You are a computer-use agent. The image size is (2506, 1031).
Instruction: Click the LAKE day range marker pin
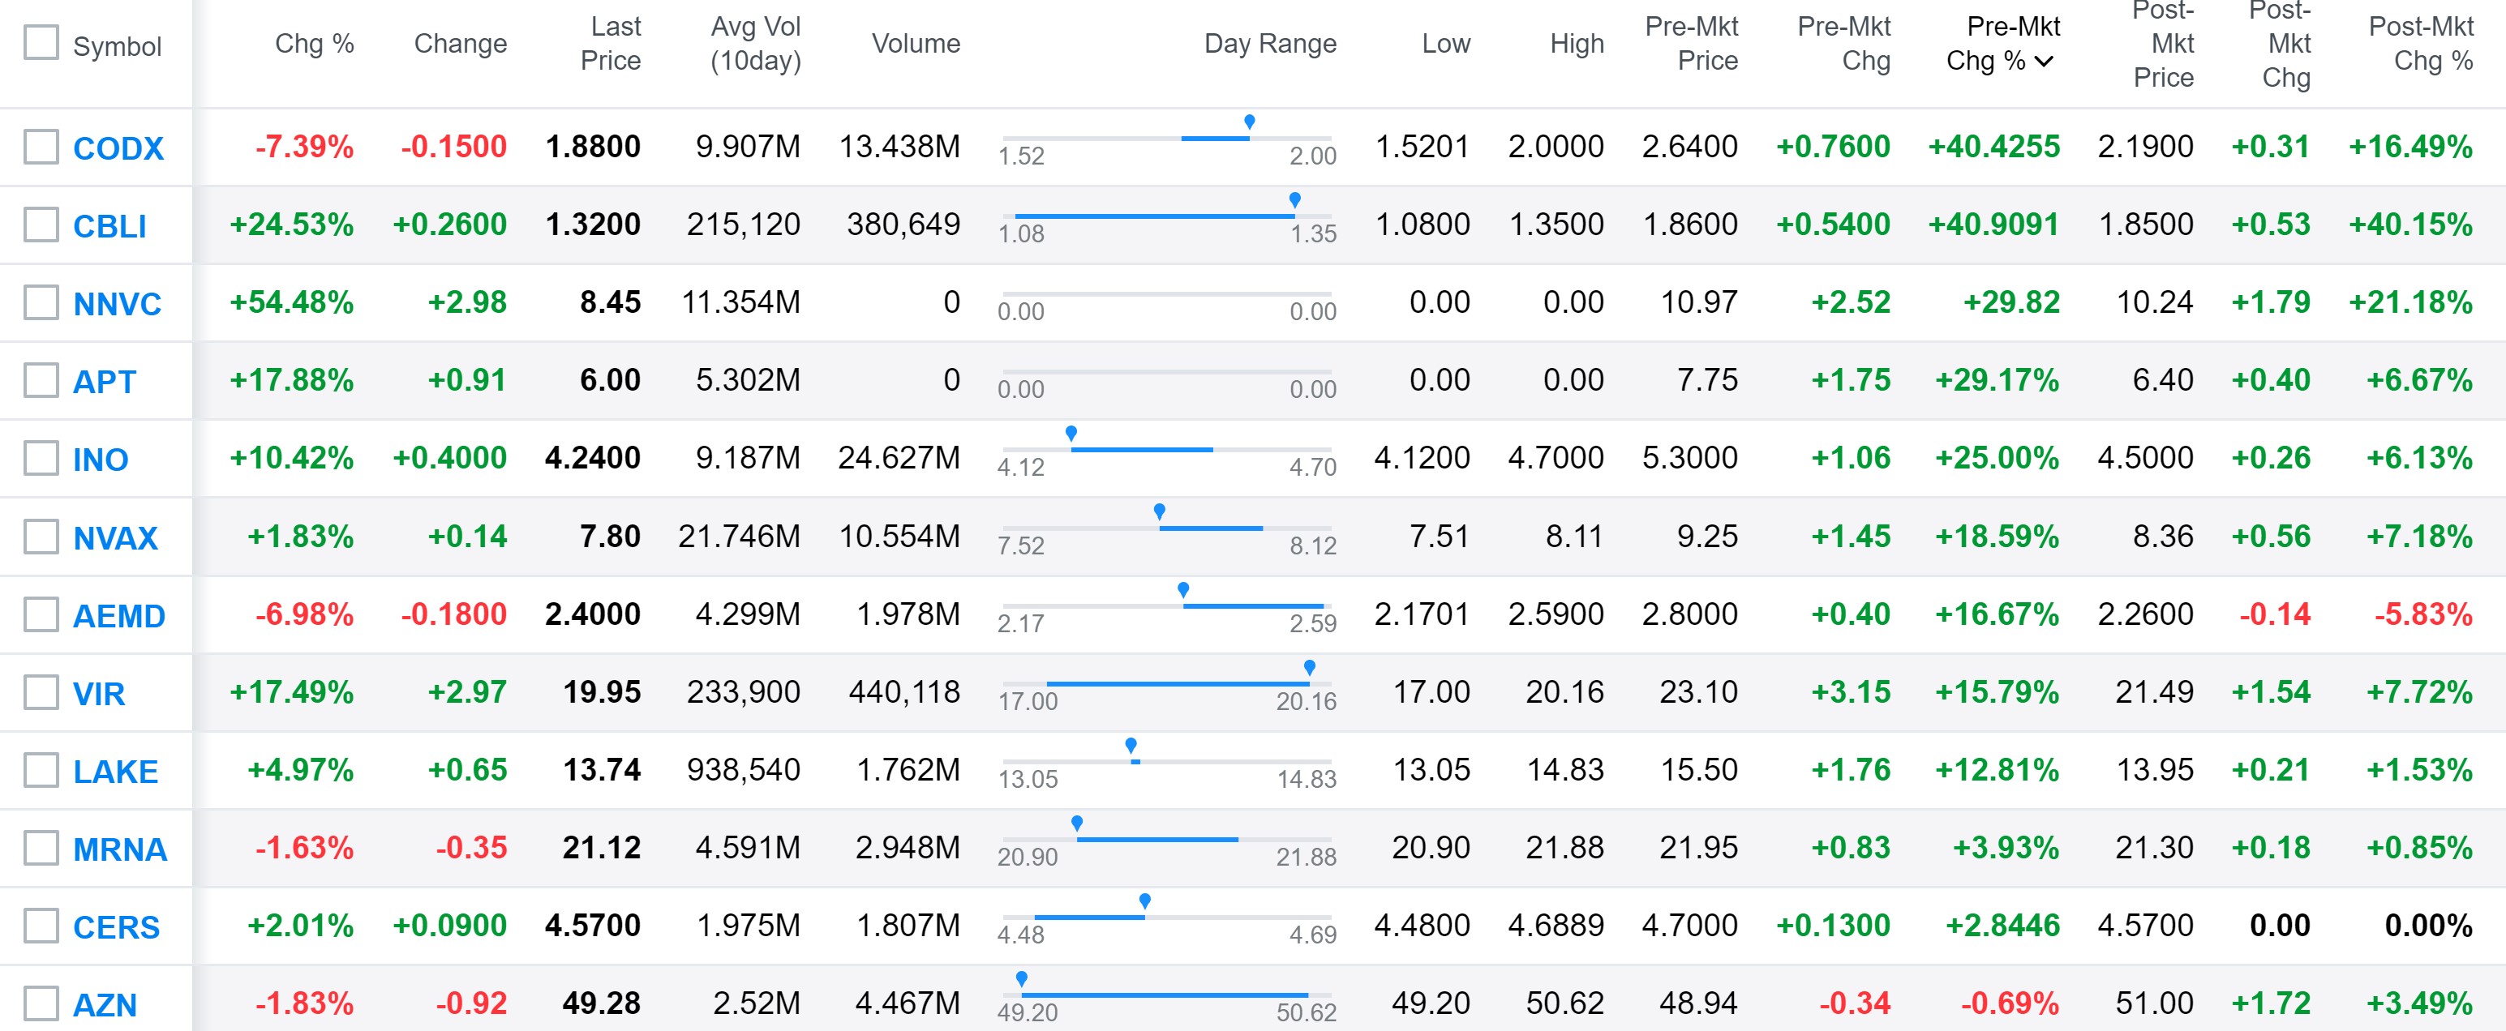tap(1131, 745)
